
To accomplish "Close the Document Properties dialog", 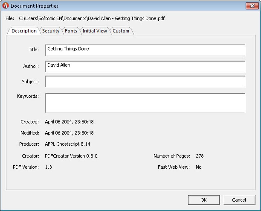I will [252, 6].
